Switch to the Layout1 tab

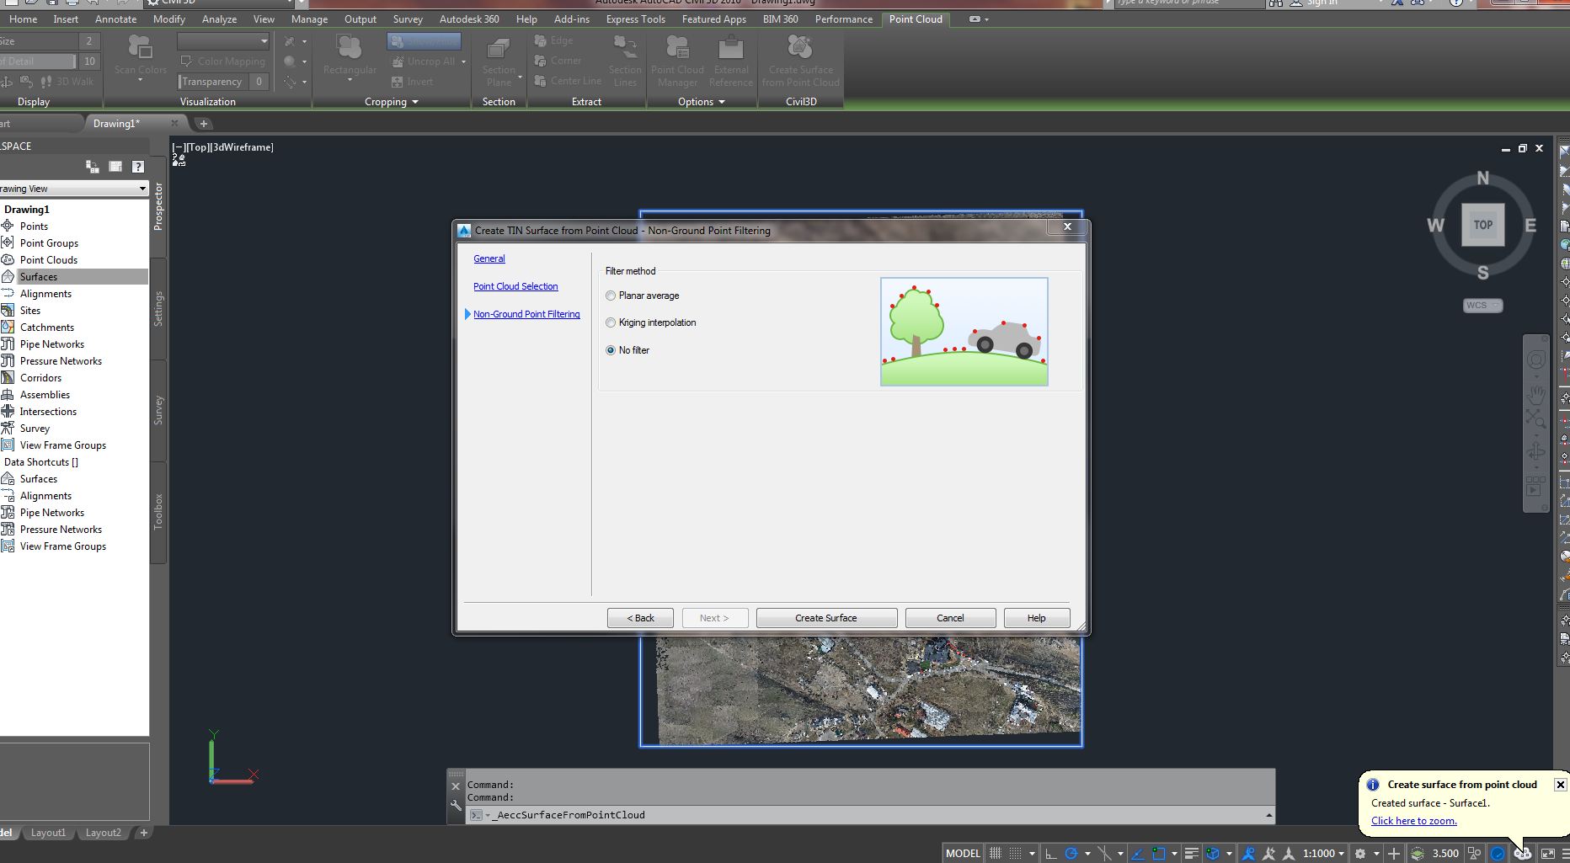coord(48,833)
